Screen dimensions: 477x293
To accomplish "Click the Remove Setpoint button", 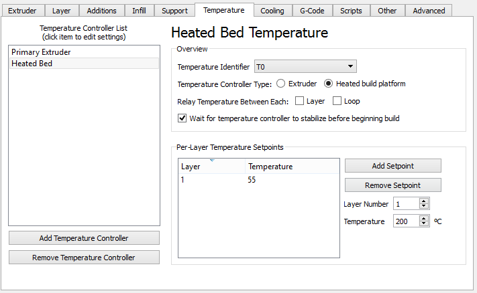I will pyautogui.click(x=393, y=185).
